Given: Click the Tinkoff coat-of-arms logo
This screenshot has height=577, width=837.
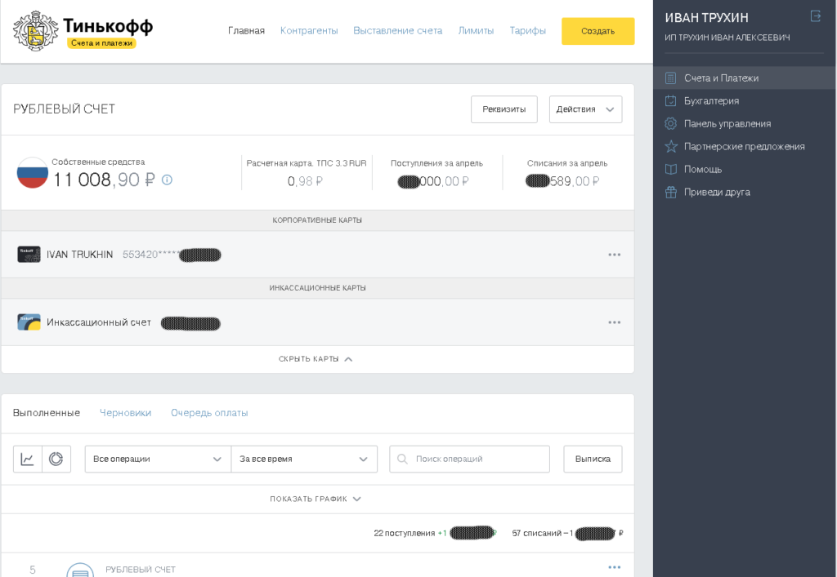Looking at the screenshot, I should tap(35, 31).
